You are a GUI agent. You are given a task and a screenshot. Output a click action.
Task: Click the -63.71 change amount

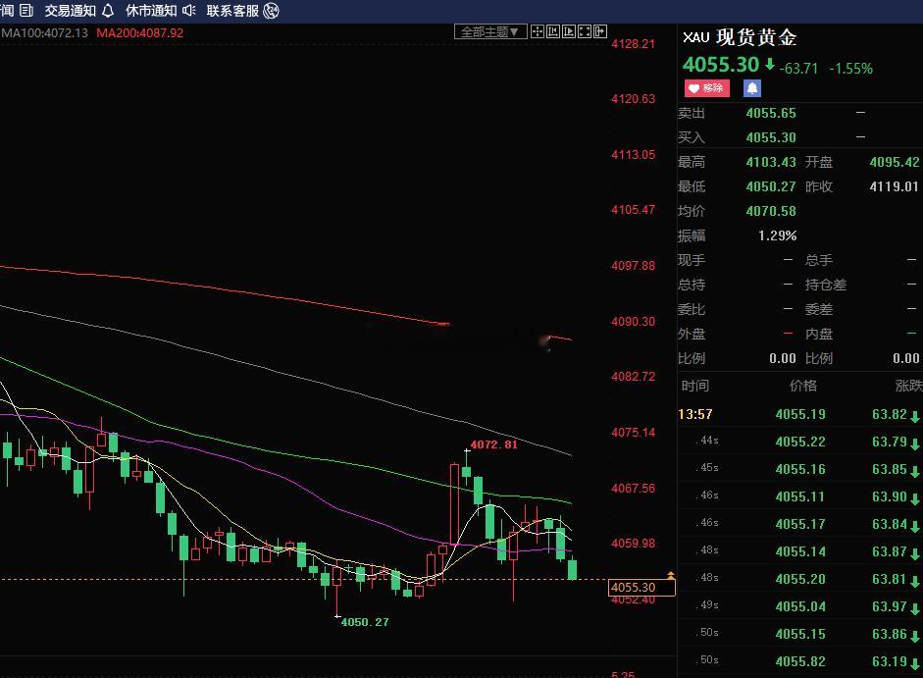tap(798, 69)
